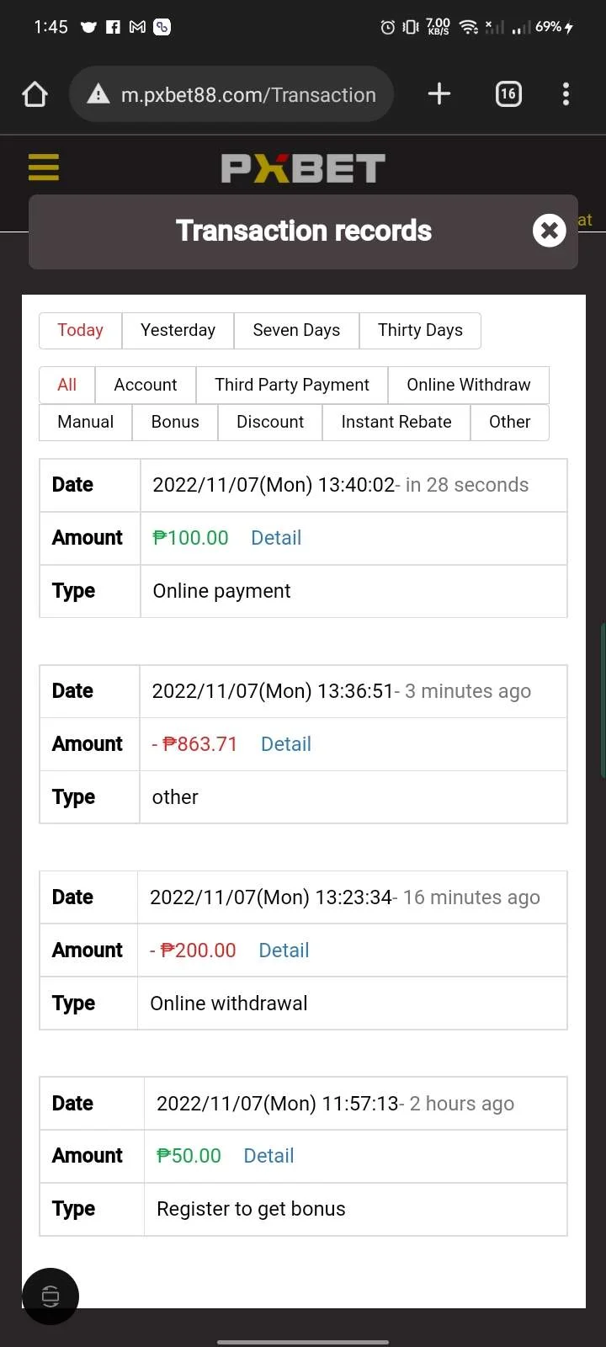Select the Today date filter
The height and width of the screenshot is (1347, 606).
pos(80,330)
